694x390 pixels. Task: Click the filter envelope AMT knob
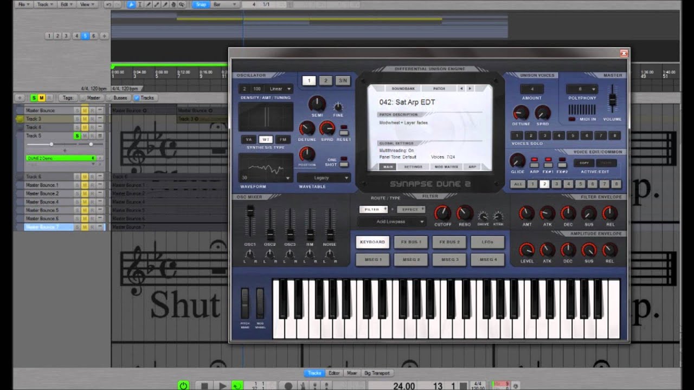click(x=526, y=213)
